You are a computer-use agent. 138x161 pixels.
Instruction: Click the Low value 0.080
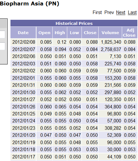(75, 42)
